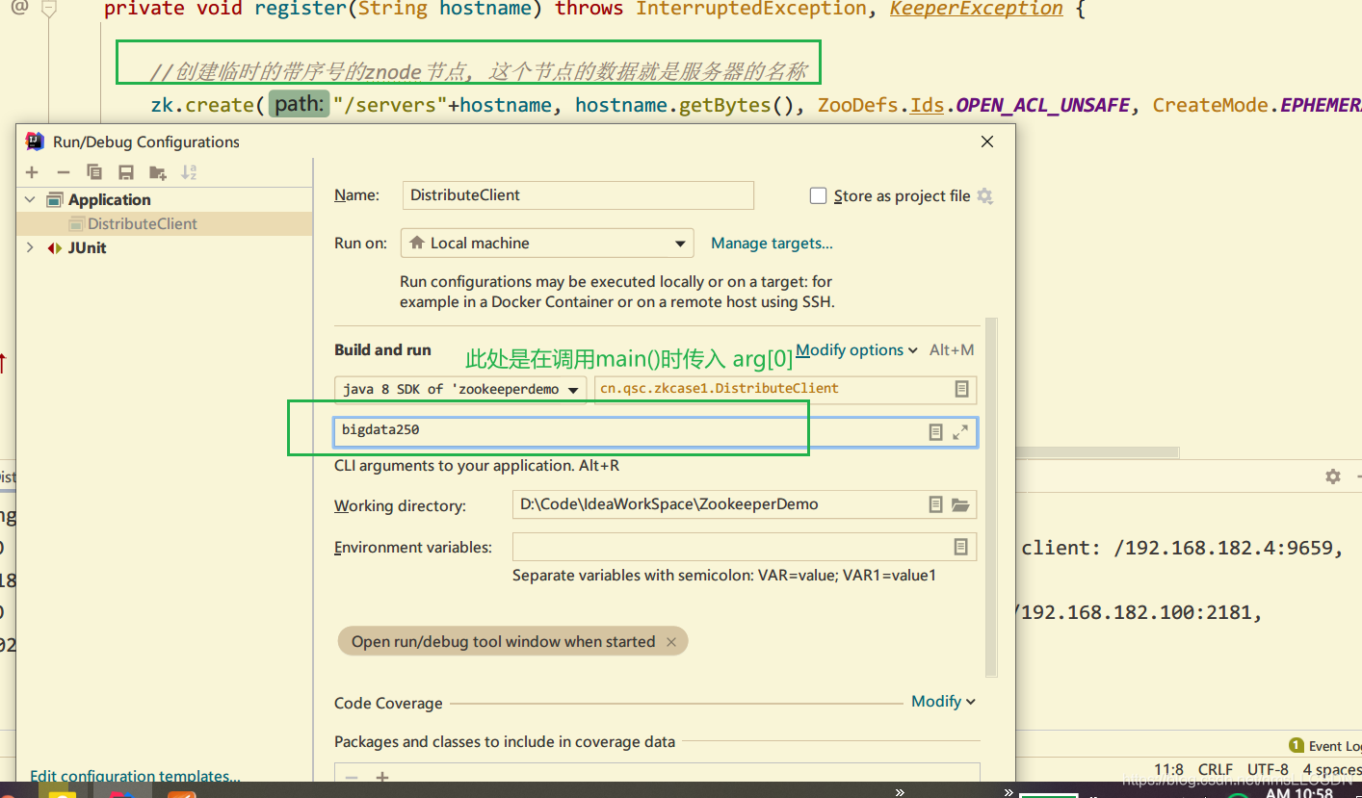Click the Ids reference in editor code
Screen dimensions: 1362x798
[927, 104]
